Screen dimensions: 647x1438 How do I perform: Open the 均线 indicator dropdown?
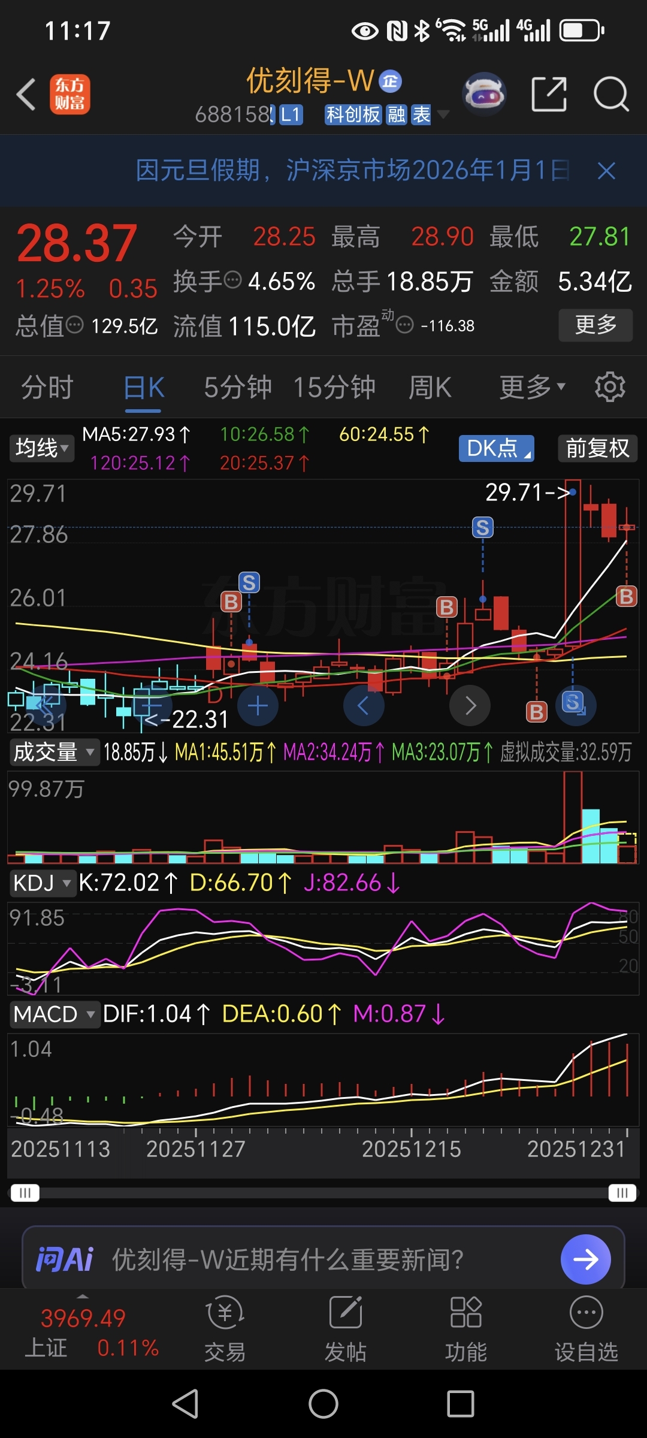point(41,448)
